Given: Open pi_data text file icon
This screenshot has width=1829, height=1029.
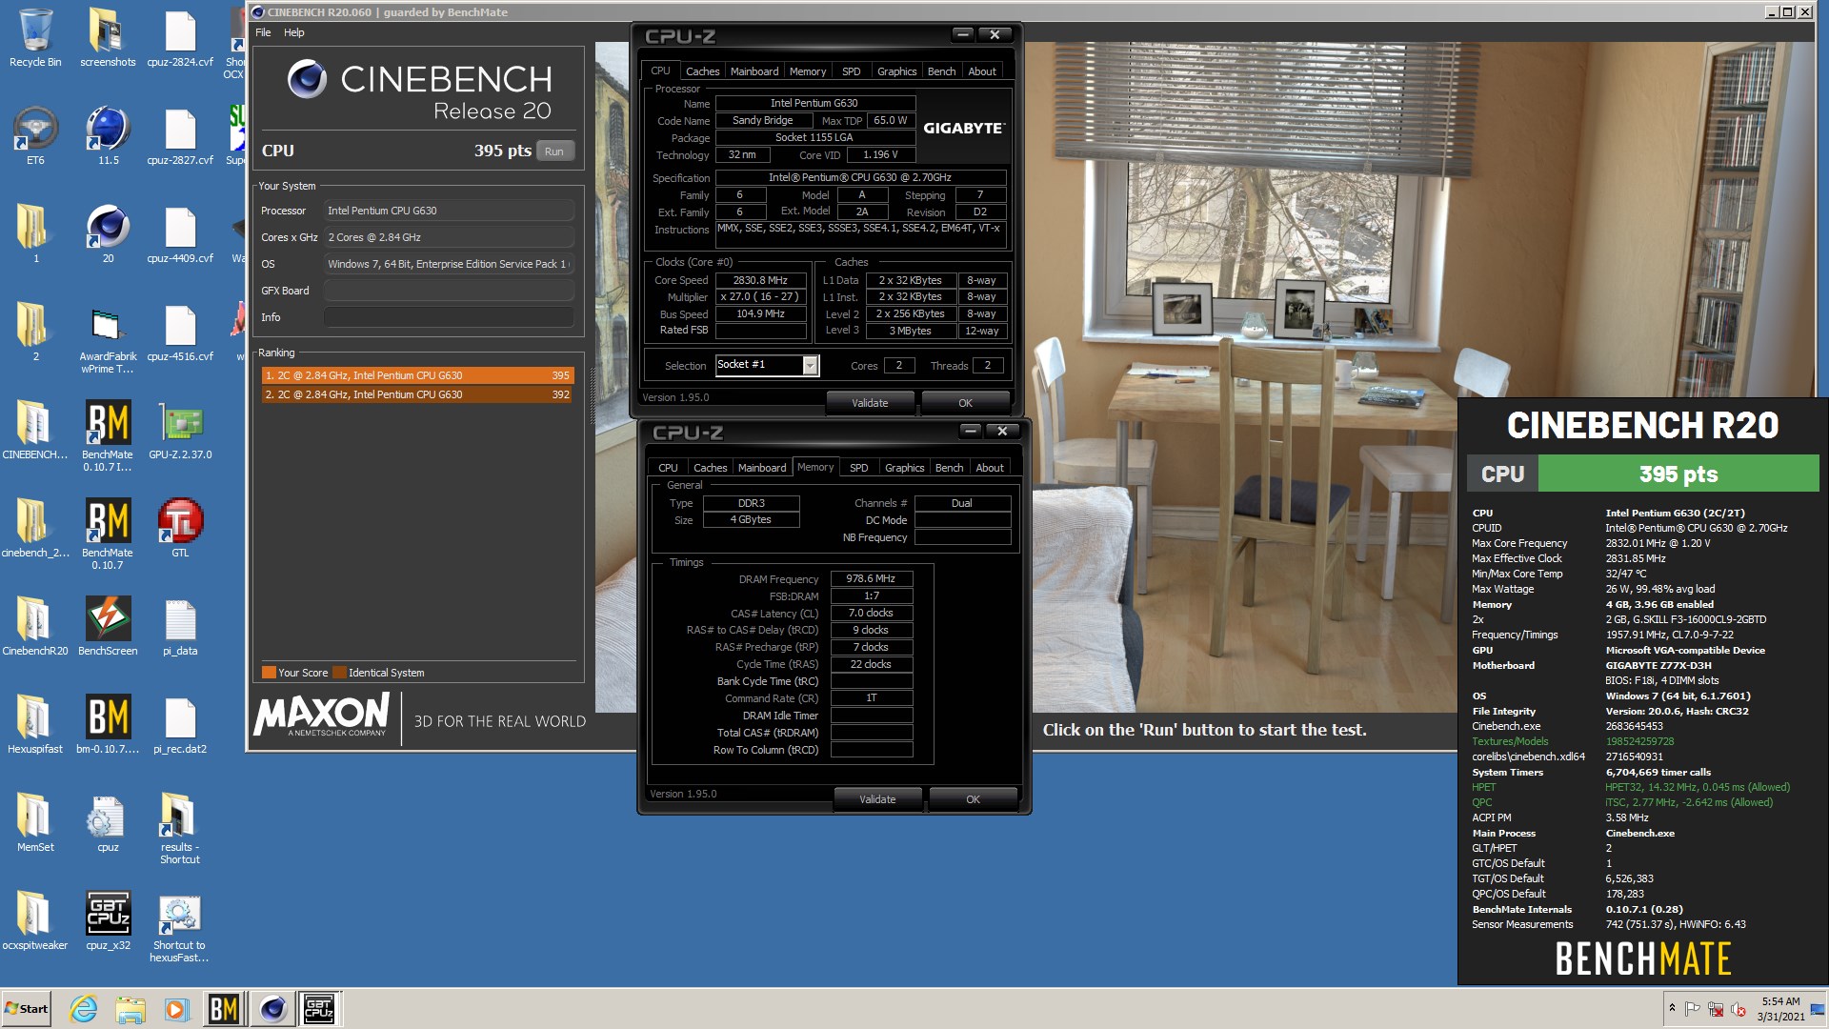Looking at the screenshot, I should (180, 627).
